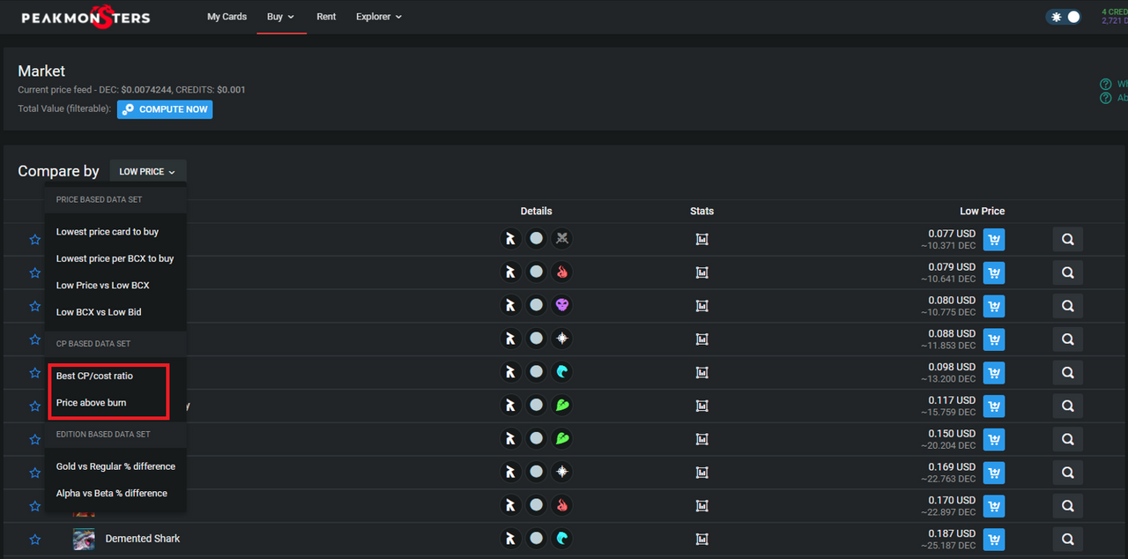Click the grey circle icon on 0.079 USD row
The height and width of the screenshot is (559, 1128).
pos(536,272)
